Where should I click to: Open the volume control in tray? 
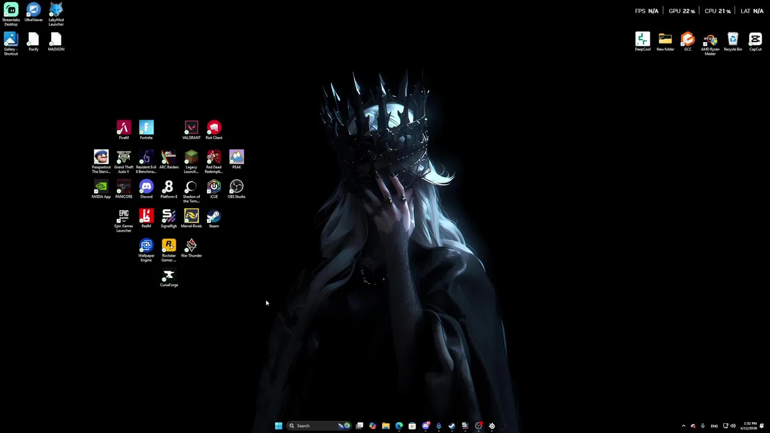[733, 426]
